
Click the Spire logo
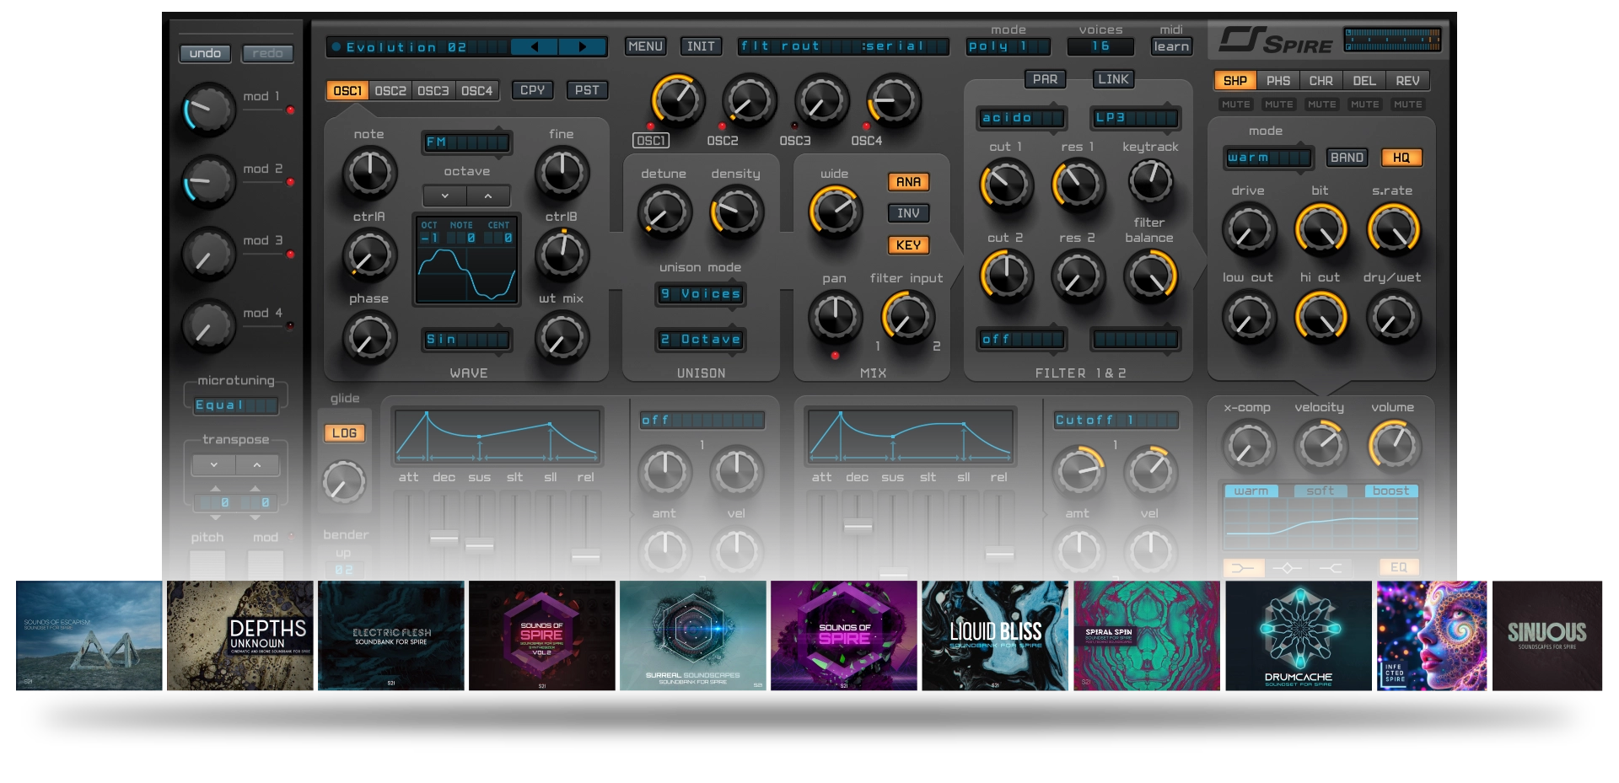(x=1276, y=40)
